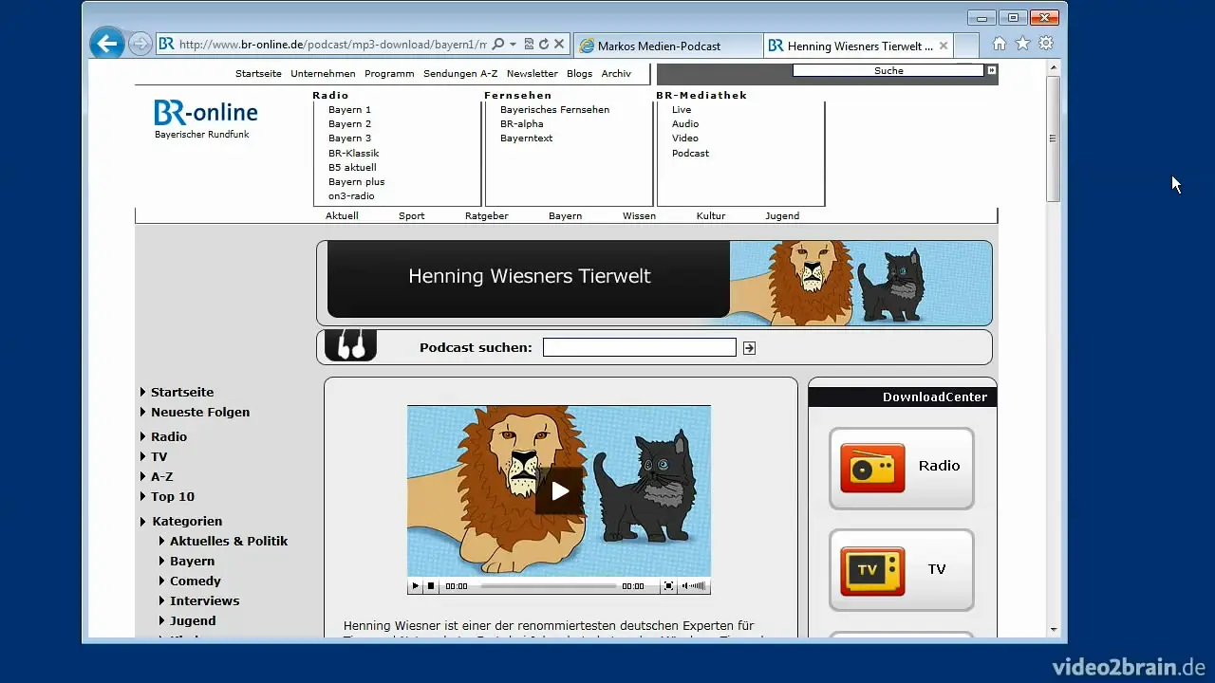
Task: Open the Unternehmen menu item
Action: 323,74
